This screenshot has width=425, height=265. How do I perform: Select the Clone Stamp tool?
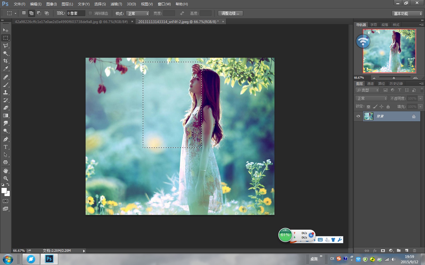6,92
